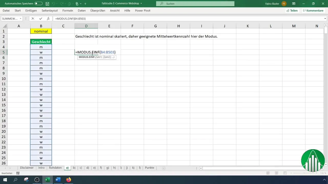The width and height of the screenshot is (328, 184).
Task: Open the Name Box dropdown arrow
Action: [21, 19]
